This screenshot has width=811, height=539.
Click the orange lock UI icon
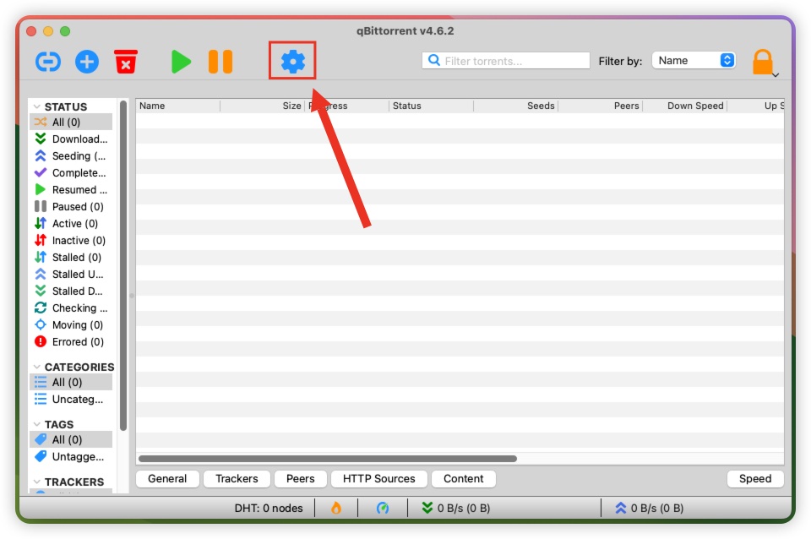click(763, 62)
